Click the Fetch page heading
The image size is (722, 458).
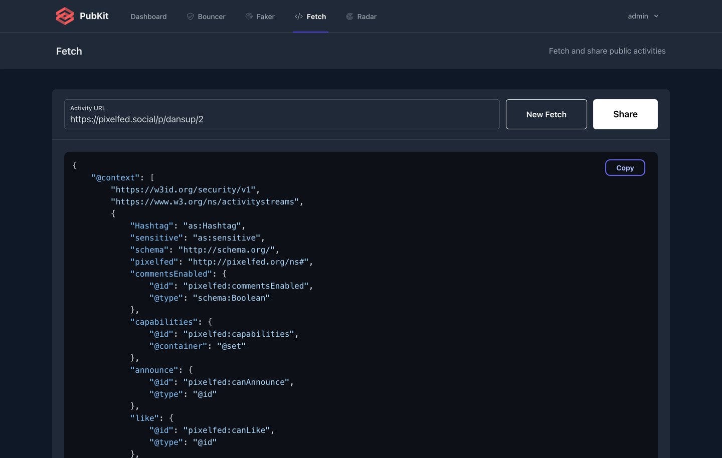(x=69, y=51)
